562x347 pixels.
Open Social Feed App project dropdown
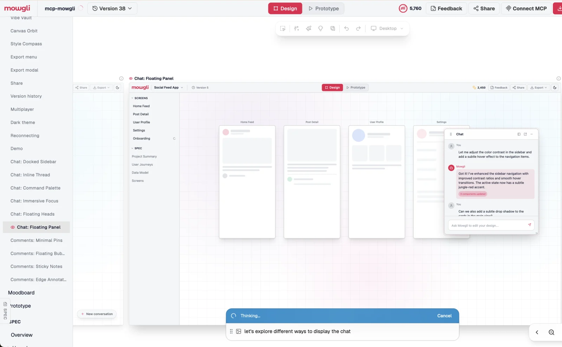coord(168,88)
